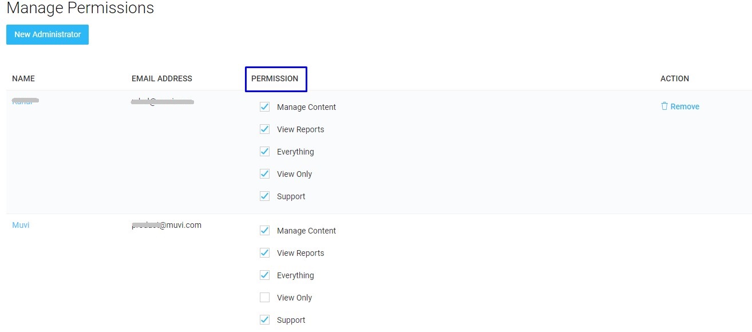
Task: Uncheck View Only for the first administrator
Action: pyautogui.click(x=264, y=174)
